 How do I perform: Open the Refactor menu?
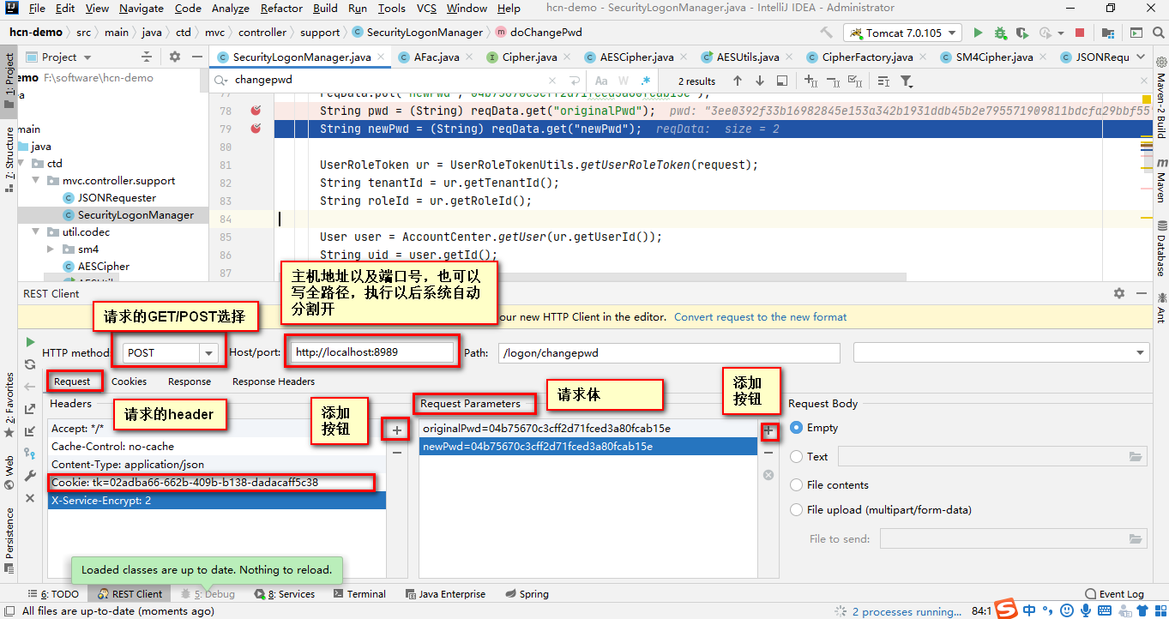click(x=281, y=9)
